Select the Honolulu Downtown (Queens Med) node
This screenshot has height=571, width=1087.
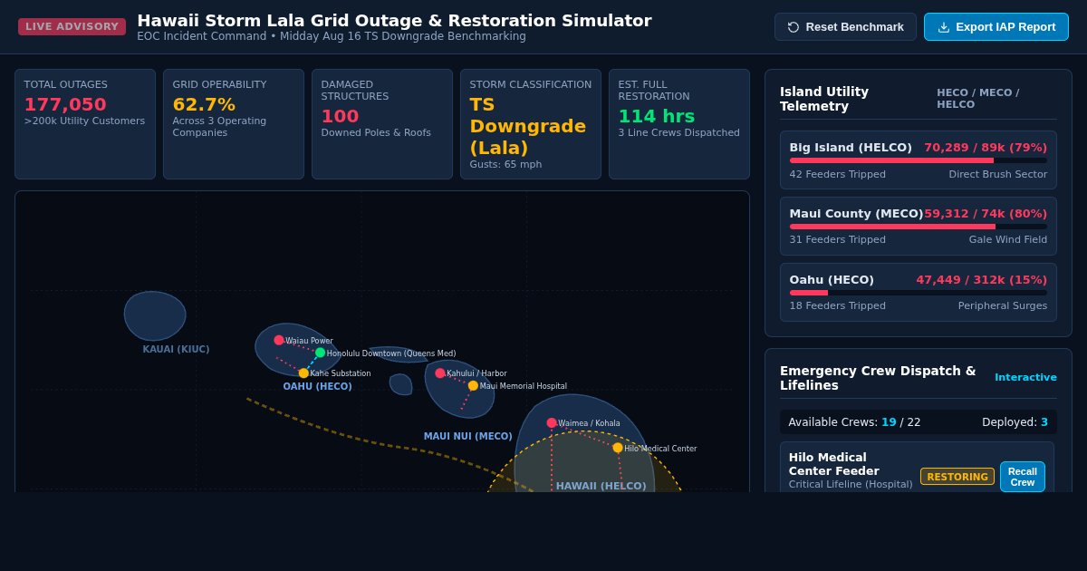[320, 353]
